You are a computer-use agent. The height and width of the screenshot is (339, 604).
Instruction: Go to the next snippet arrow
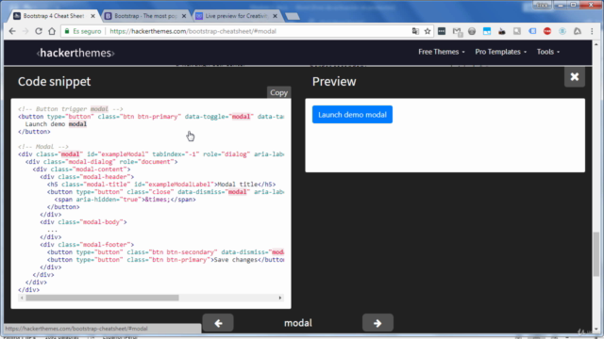click(377, 323)
